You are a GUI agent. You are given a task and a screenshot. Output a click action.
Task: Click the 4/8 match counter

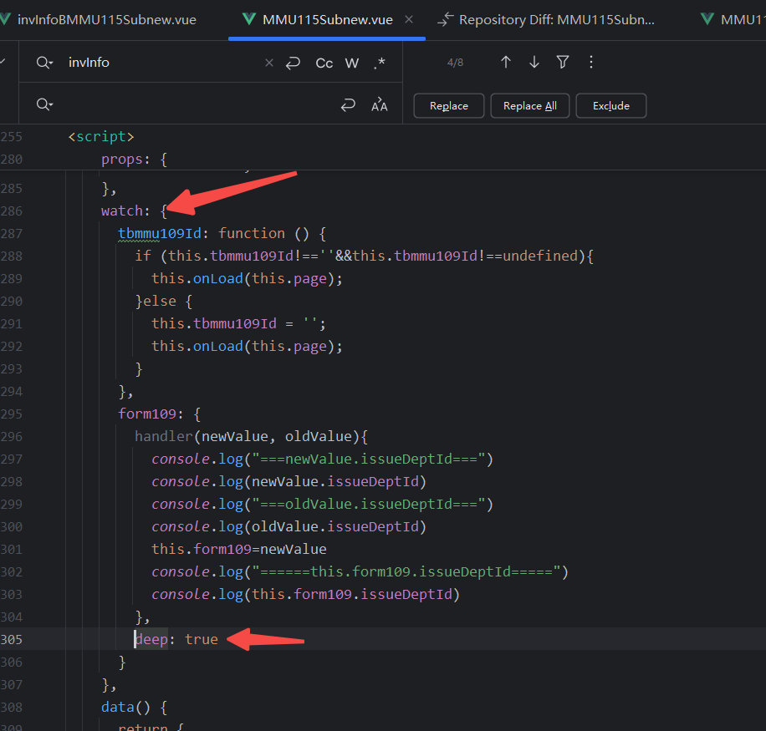[455, 63]
